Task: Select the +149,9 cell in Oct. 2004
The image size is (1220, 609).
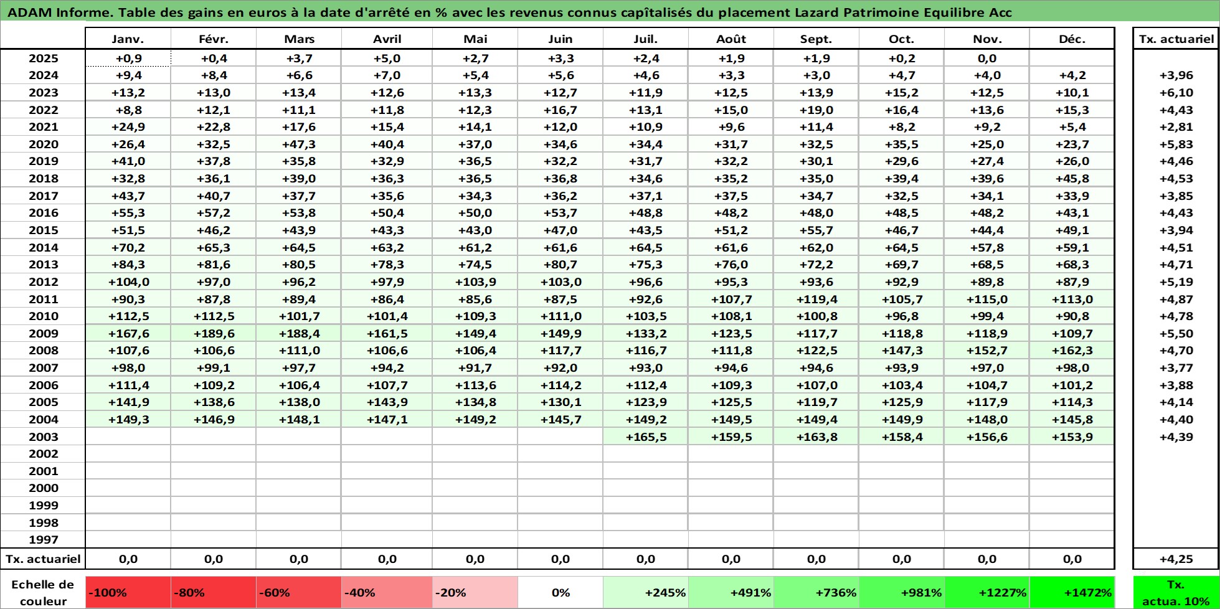Action: (901, 419)
